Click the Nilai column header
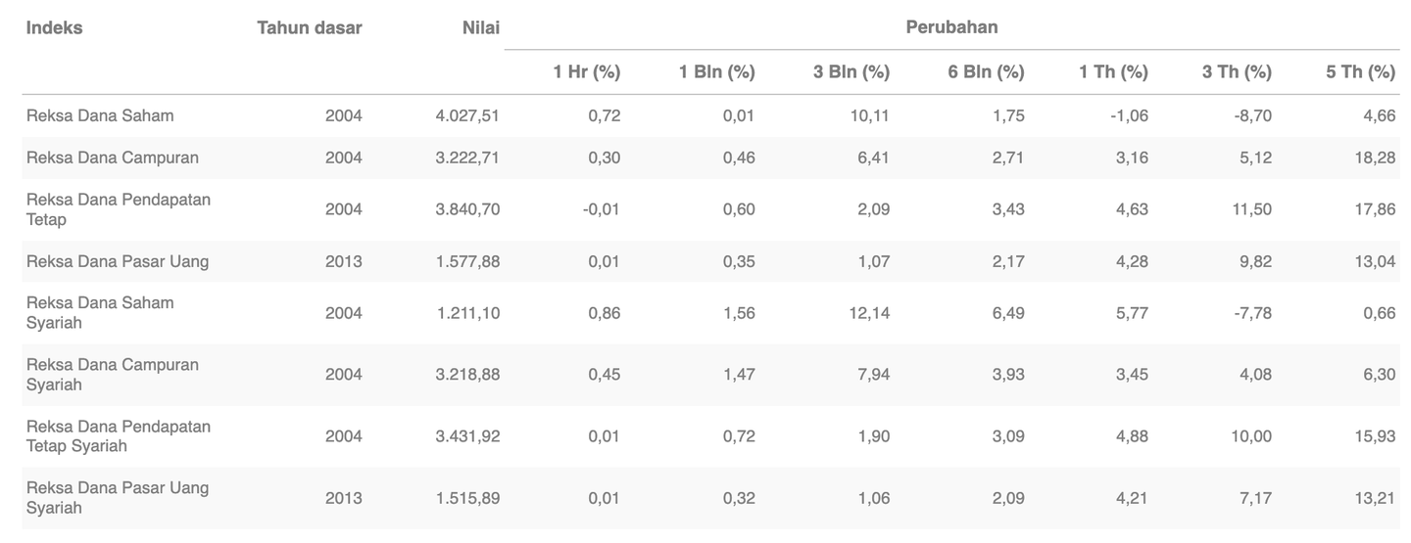 (481, 27)
